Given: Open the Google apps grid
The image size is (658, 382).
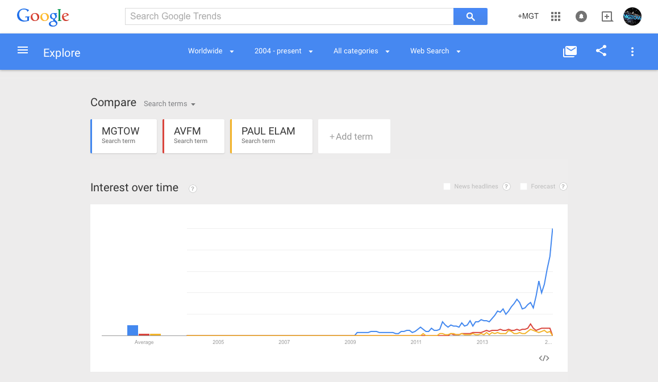Looking at the screenshot, I should [x=556, y=16].
